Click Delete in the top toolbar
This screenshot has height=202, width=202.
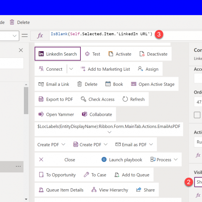pos(20,22)
